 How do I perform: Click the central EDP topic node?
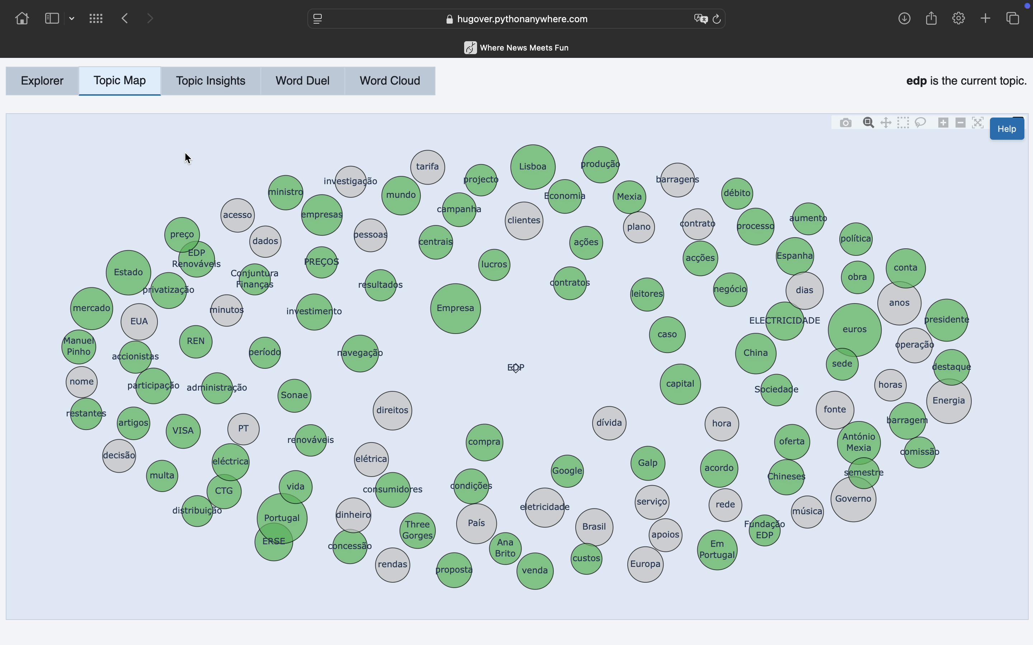point(516,368)
